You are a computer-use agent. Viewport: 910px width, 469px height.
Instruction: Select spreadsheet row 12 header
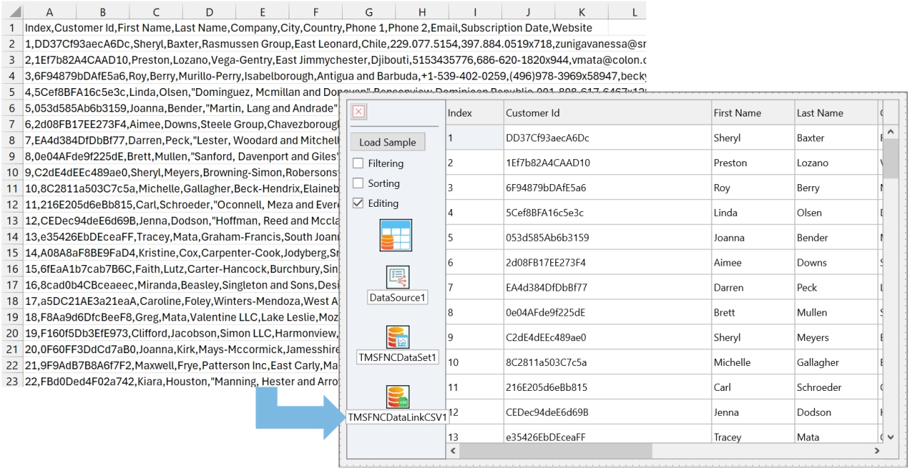tap(12, 205)
